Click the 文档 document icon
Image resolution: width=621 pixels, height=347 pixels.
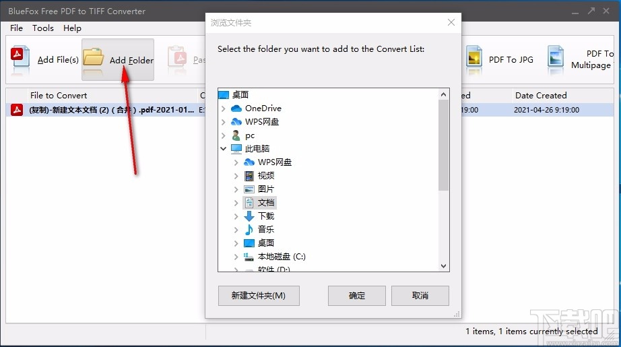pos(249,203)
